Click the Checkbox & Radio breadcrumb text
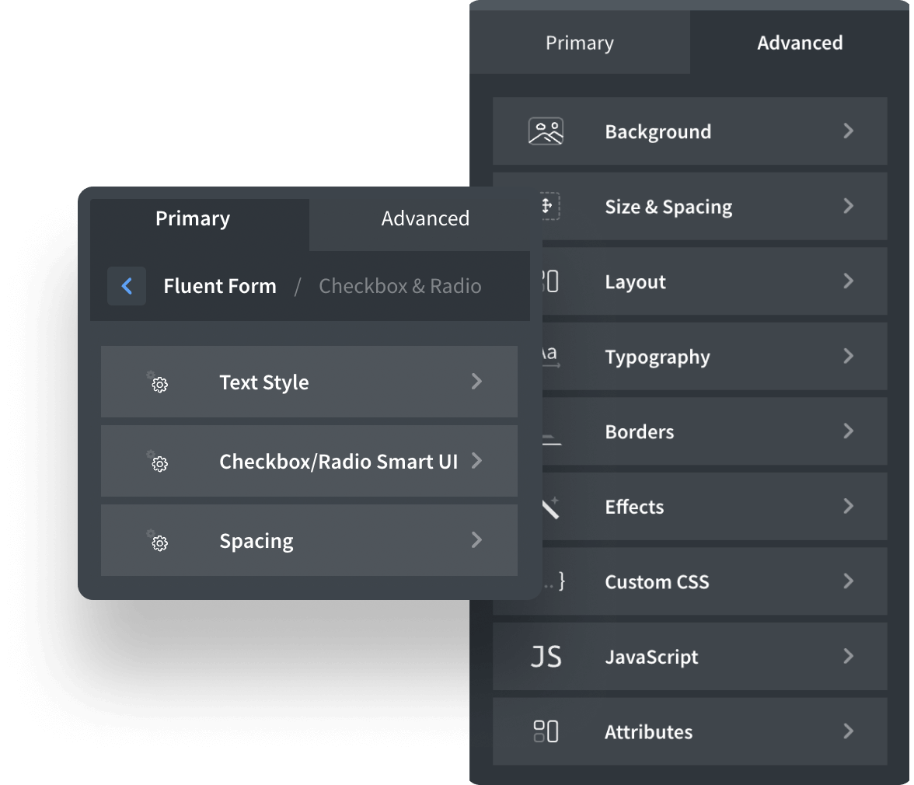Viewport: 914px width, 785px height. pyautogui.click(x=399, y=286)
